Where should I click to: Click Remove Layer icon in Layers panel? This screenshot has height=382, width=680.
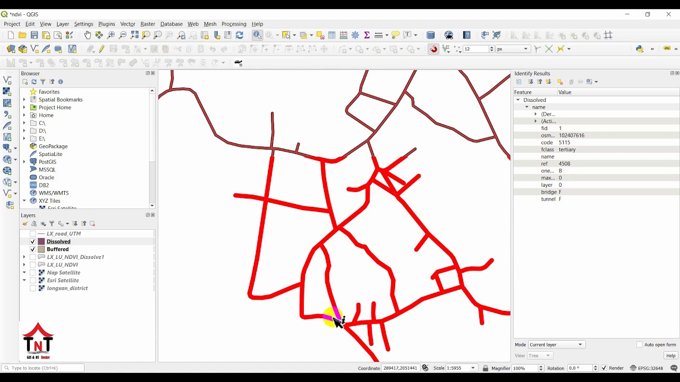click(92, 223)
